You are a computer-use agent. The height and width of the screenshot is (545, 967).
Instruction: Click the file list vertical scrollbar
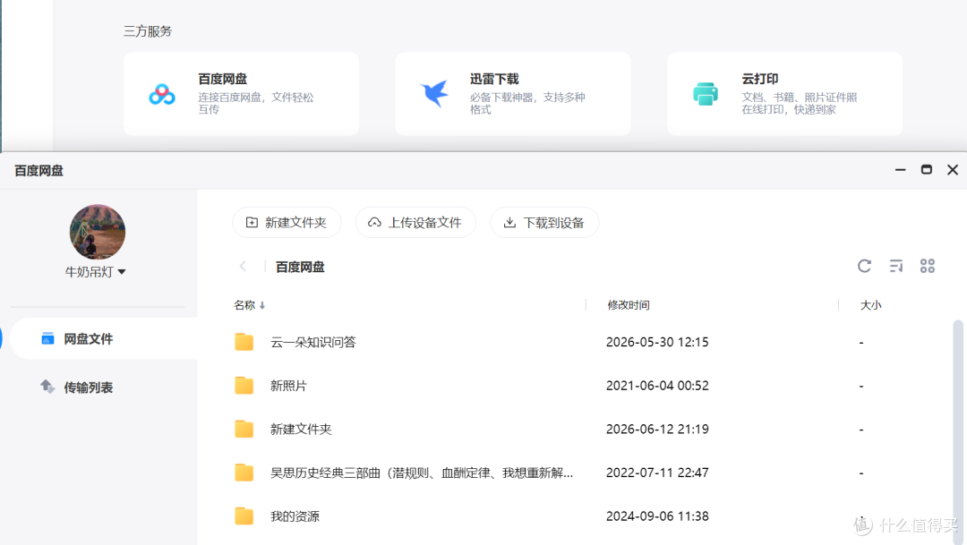958,431
